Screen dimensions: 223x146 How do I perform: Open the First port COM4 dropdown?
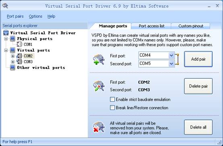point(171,55)
